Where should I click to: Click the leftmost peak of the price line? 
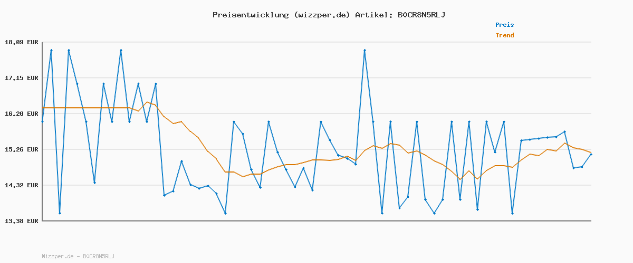pyautogui.click(x=51, y=50)
